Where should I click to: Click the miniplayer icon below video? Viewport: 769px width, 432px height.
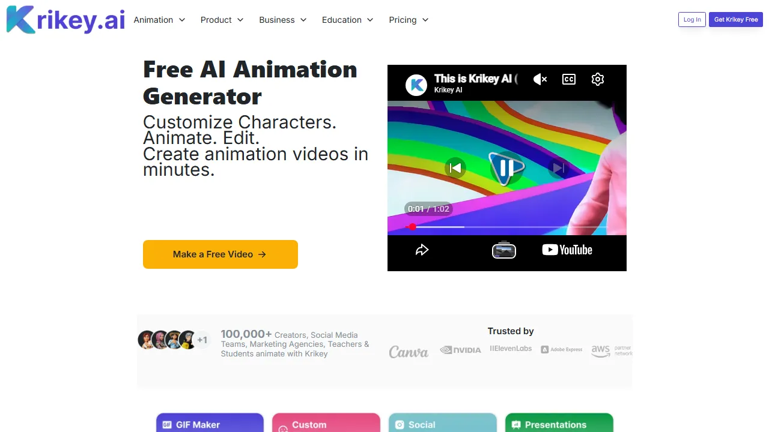click(x=504, y=250)
